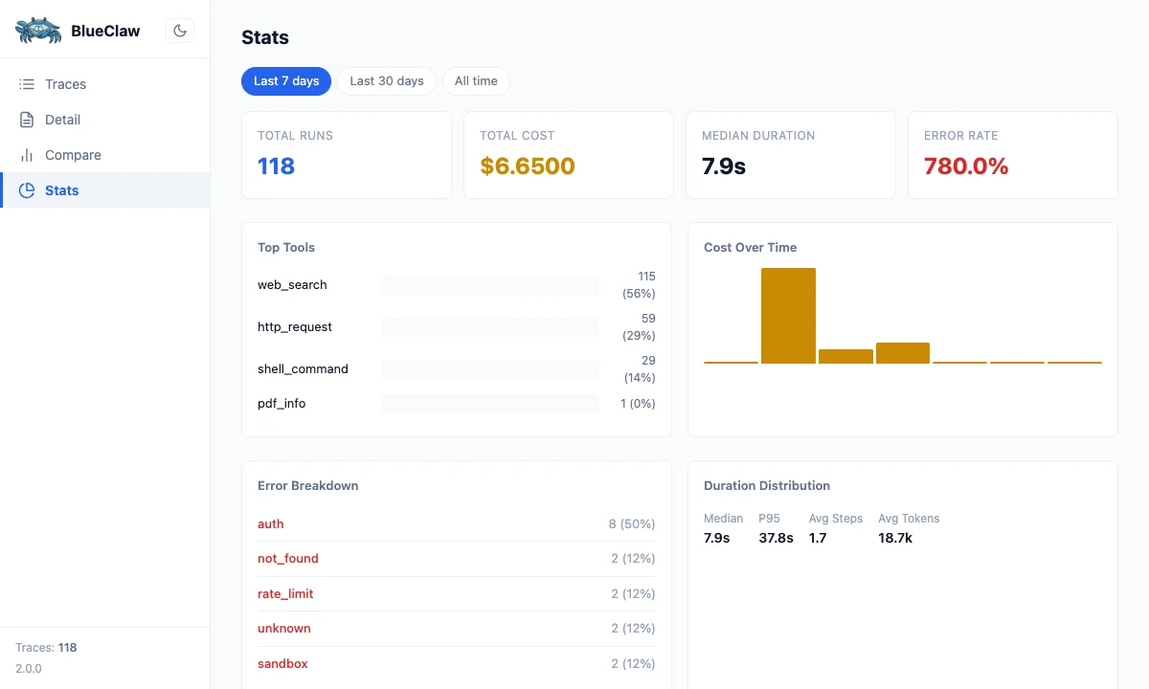Select the Traces list icon in sidebar
Screen dimensions: 1149x689
point(27,84)
